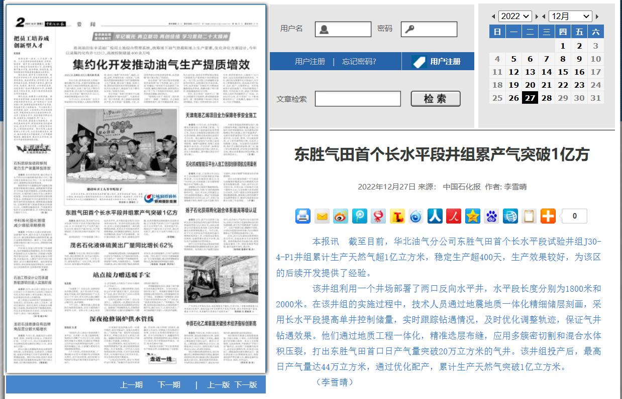Select December 16 on the calendar

pyautogui.click(x=579, y=72)
